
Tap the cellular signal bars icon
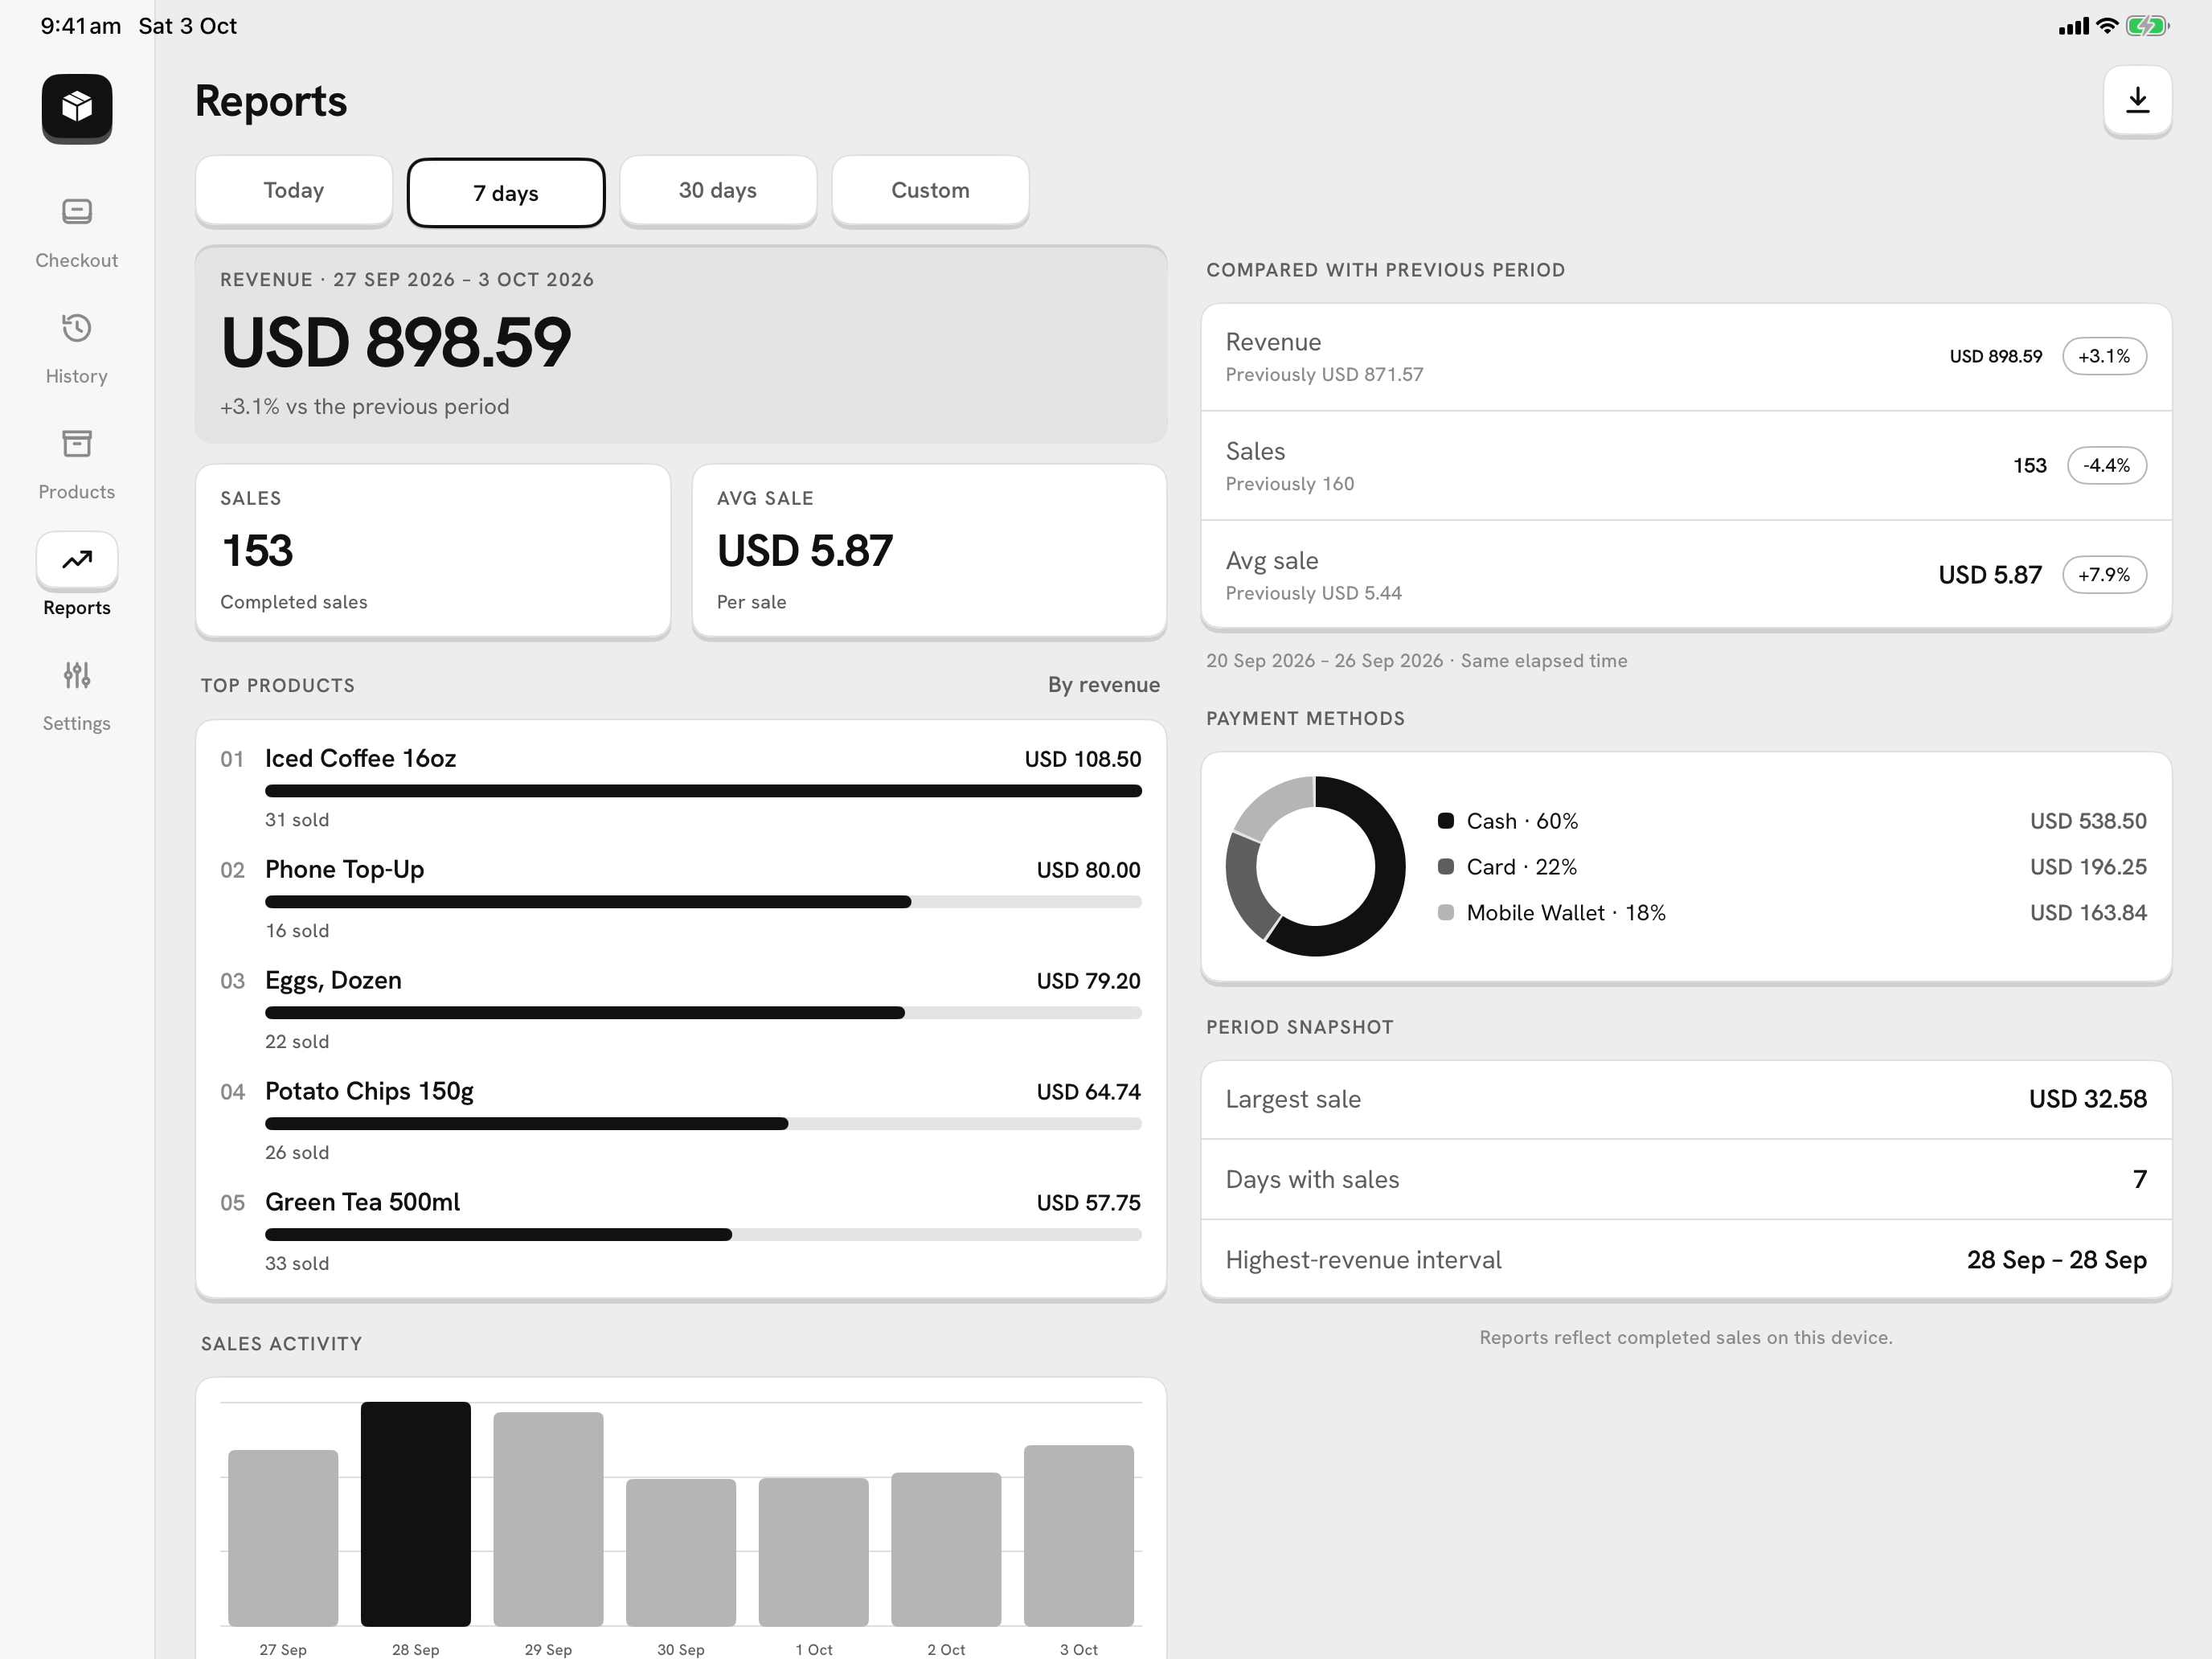pos(2074,26)
